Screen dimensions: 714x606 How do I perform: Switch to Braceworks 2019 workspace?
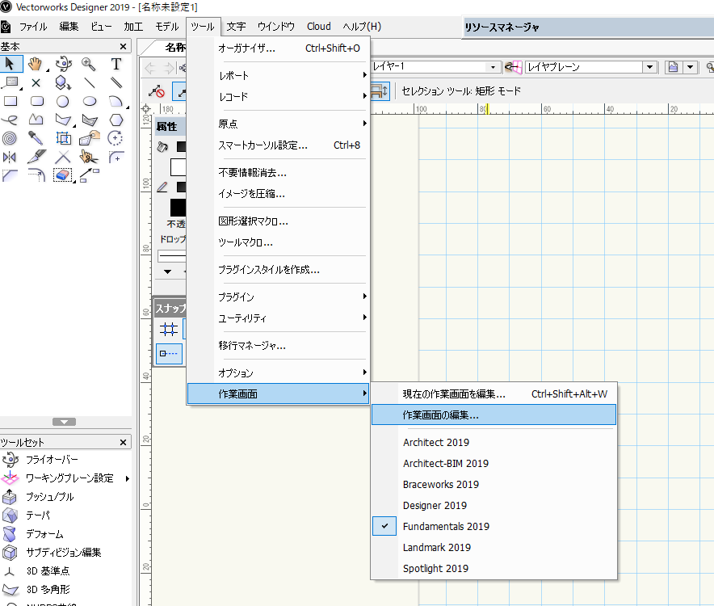coord(494,484)
